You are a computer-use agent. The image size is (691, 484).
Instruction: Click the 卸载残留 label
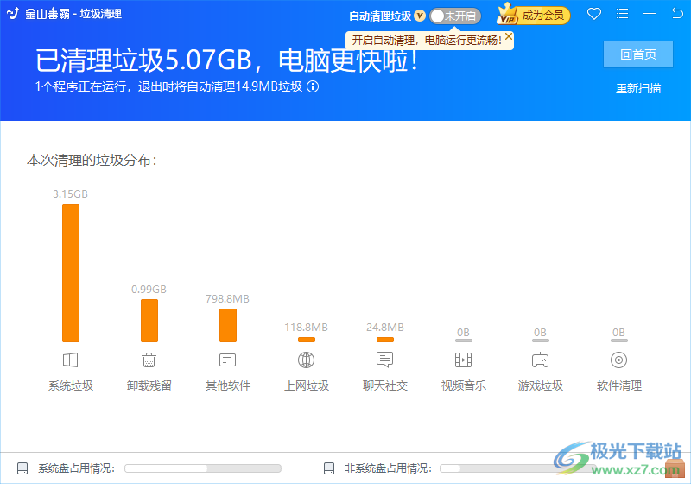tap(149, 385)
